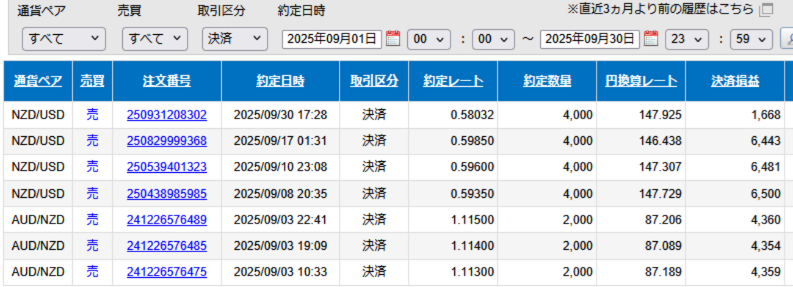Click the profit value 4,360

766,220
